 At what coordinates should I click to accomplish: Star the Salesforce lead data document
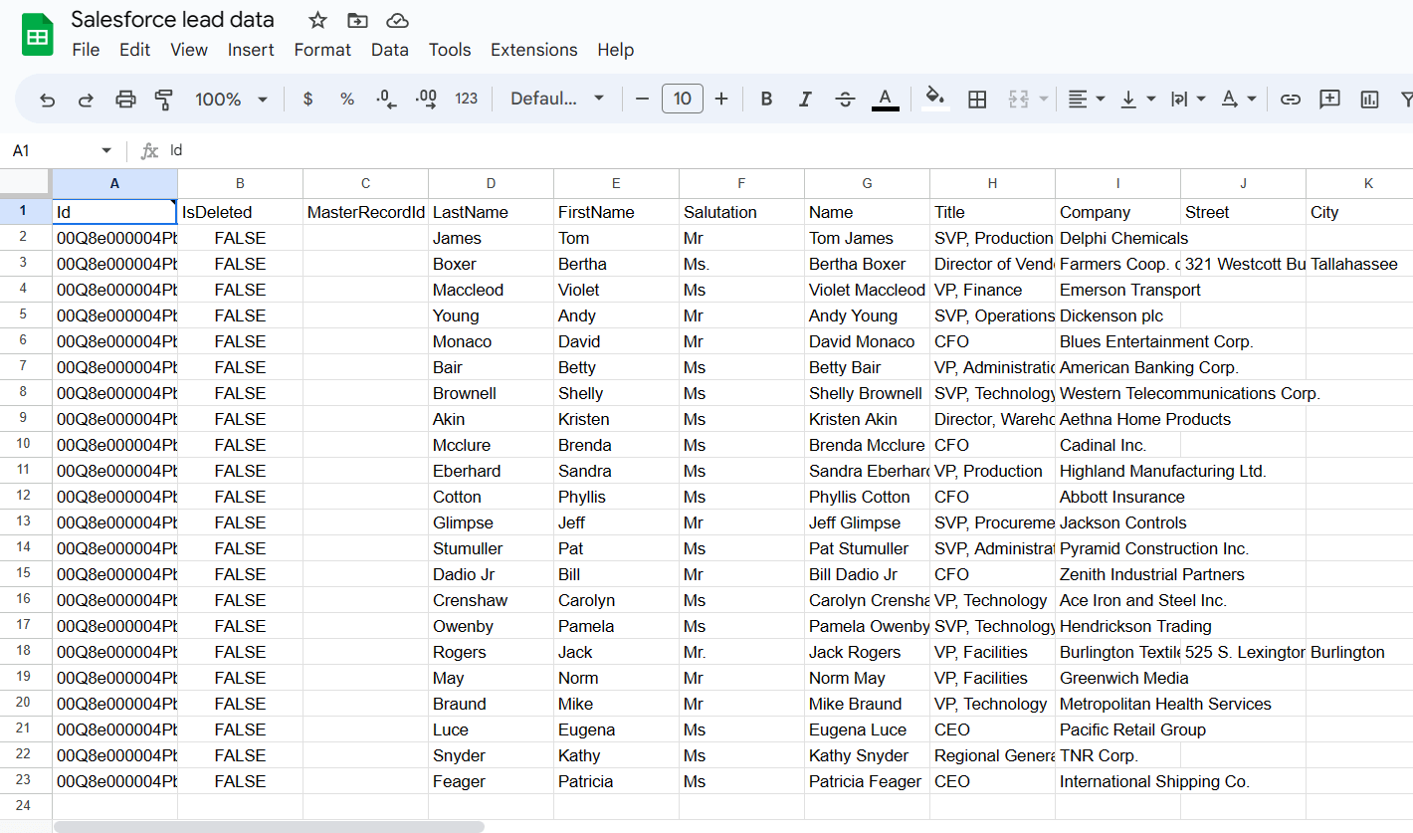pyautogui.click(x=317, y=20)
